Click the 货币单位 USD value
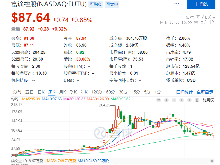Viewport: 220px width, 165px height. (x=191, y=80)
